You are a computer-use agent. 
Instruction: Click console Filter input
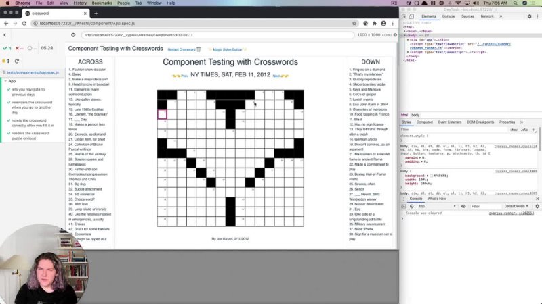[486, 207]
